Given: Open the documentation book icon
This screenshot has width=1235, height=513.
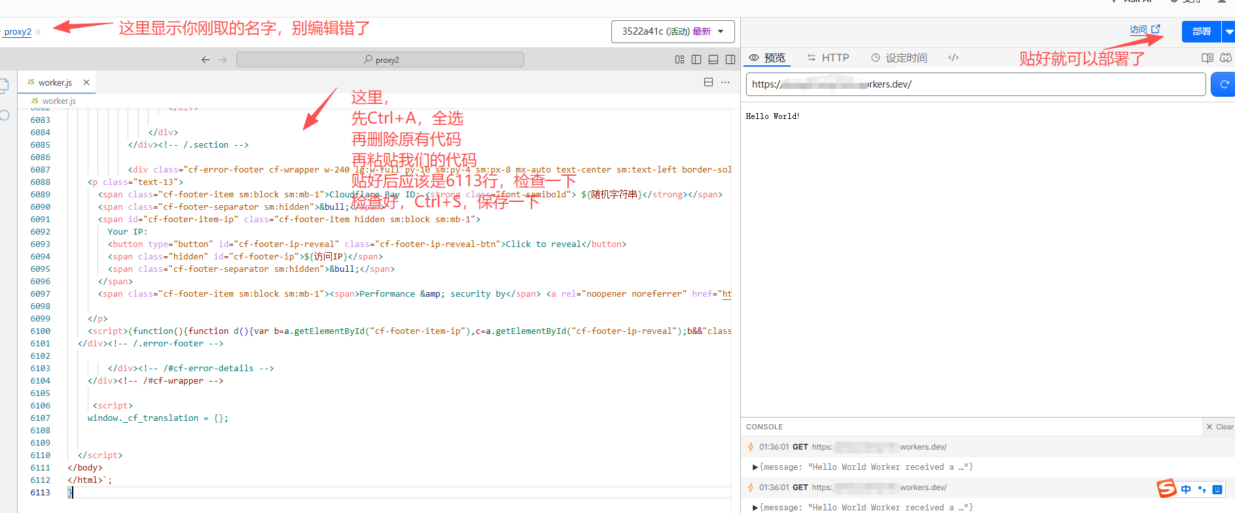Looking at the screenshot, I should [1208, 58].
